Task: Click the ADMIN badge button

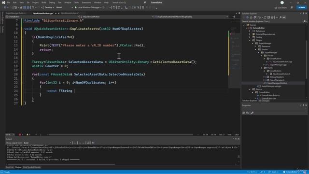Action: click(301, 8)
